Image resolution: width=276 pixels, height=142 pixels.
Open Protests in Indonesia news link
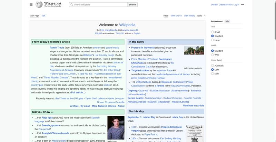[x=143, y=48]
